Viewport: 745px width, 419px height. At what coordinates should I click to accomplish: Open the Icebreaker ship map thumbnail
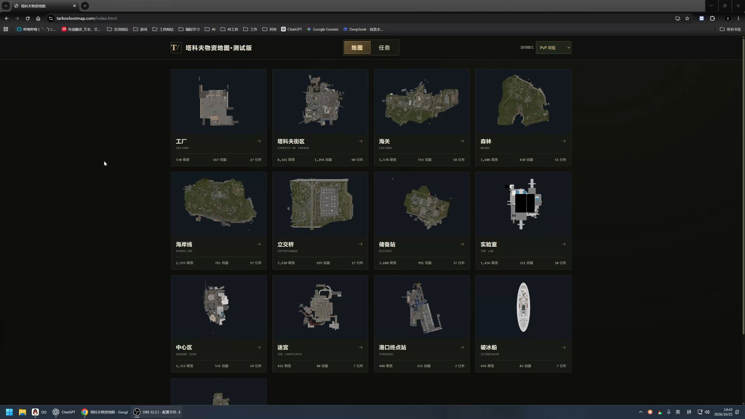[523, 307]
